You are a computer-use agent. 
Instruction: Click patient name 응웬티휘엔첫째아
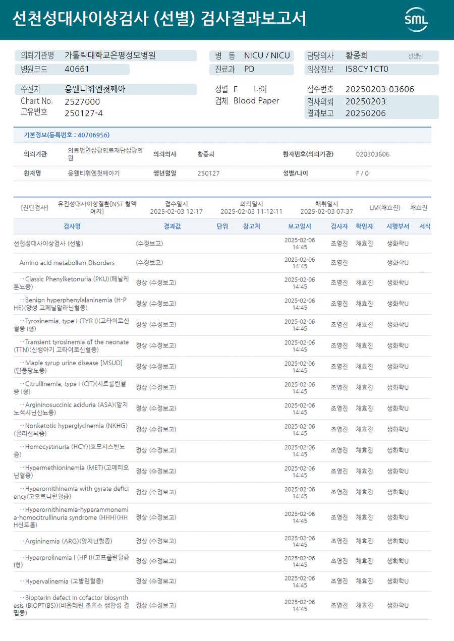pyautogui.click(x=95, y=89)
